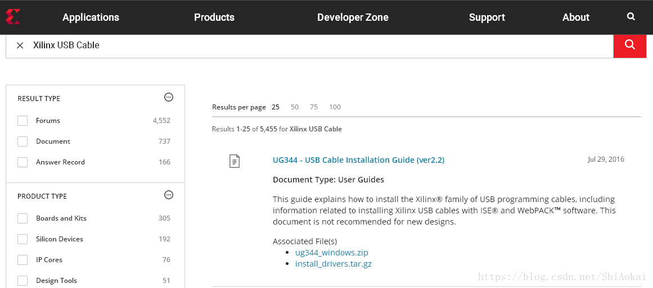Clear search with the X icon
The width and height of the screenshot is (653, 288).
coord(20,45)
